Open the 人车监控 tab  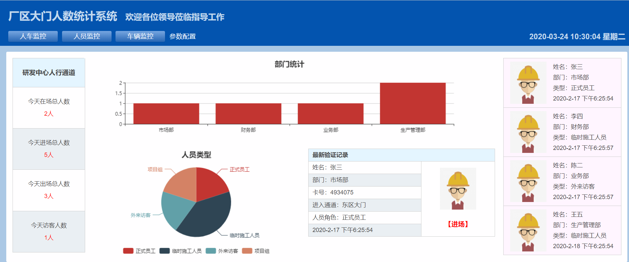(33, 36)
